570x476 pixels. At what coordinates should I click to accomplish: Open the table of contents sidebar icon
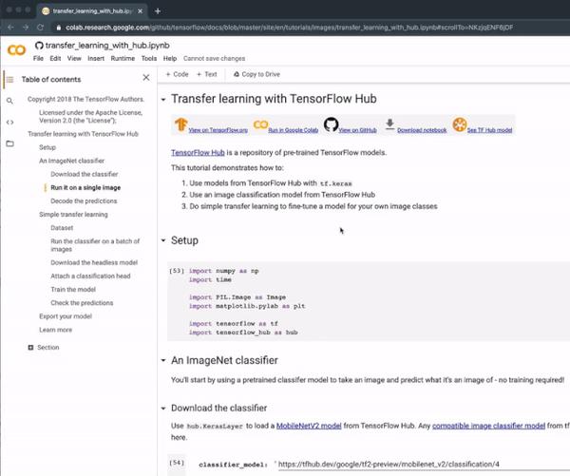tap(9, 79)
